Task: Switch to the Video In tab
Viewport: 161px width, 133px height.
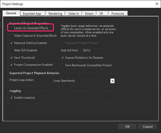Action: pyautogui.click(x=73, y=14)
